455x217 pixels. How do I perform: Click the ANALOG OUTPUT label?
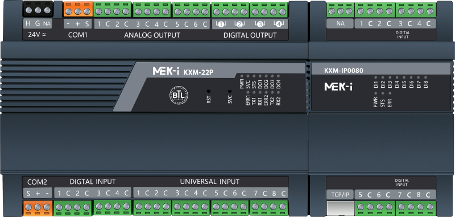tap(152, 35)
